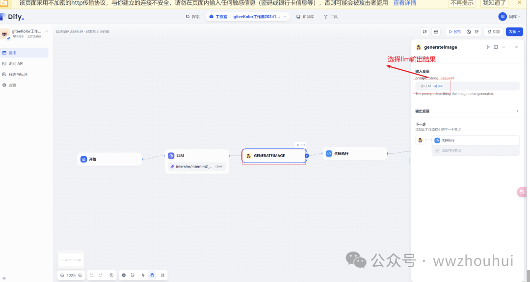Click the internlm model label in LLM node
The width and height of the screenshot is (530, 282).
tap(197, 167)
